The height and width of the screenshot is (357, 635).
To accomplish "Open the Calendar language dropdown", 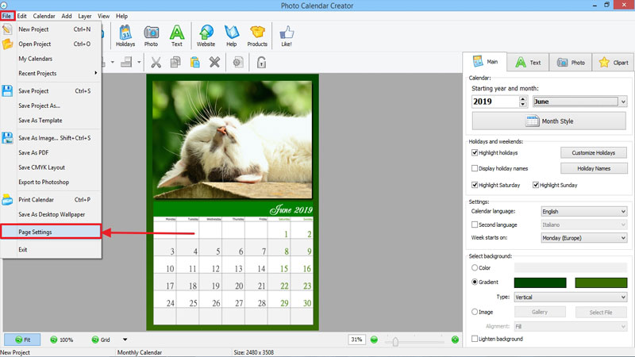I will coord(584,211).
